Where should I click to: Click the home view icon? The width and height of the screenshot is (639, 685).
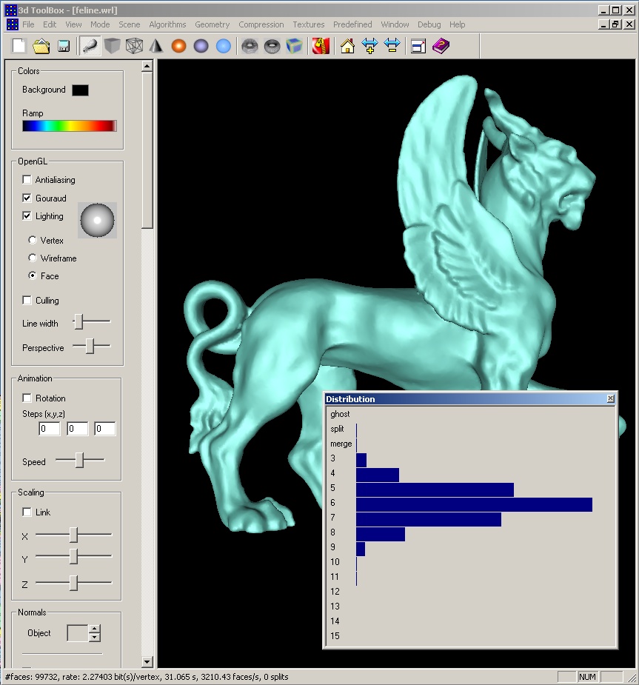pos(347,46)
